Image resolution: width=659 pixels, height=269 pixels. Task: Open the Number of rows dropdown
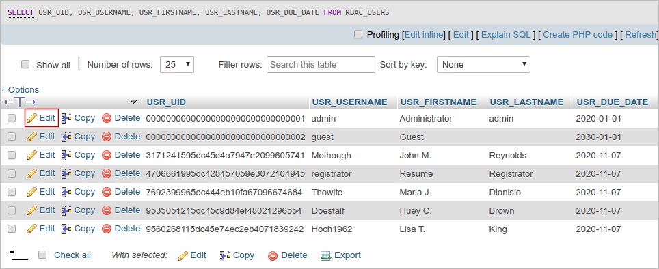point(177,65)
